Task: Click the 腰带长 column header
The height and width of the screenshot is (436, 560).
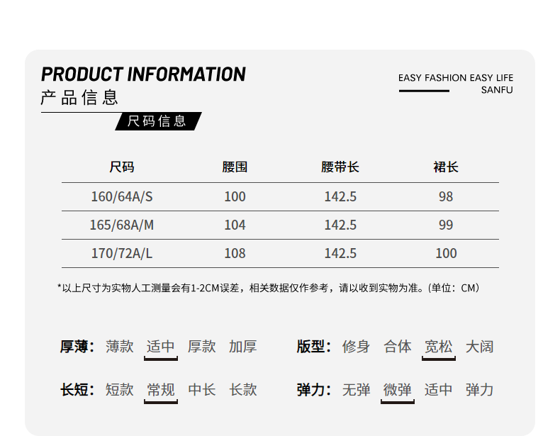Action: 340,167
